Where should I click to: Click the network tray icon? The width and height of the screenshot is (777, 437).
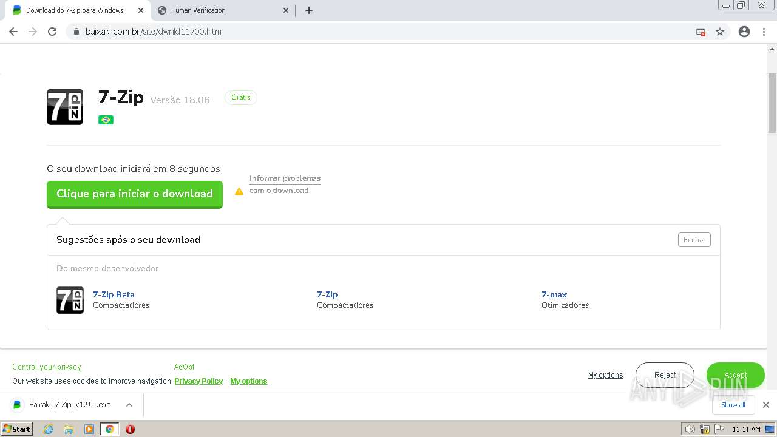[704, 429]
